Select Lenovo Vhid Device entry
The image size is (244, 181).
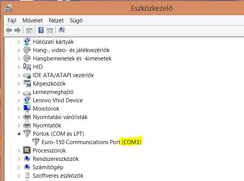[58, 100]
